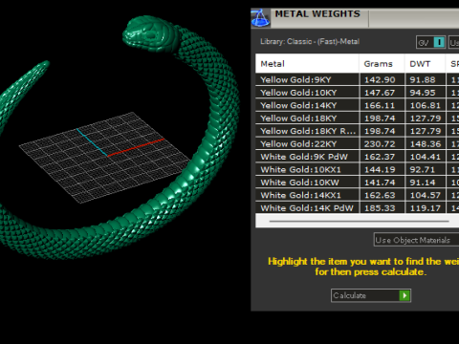Click the METAL WEIGHTS panel title
The image size is (459, 344).
pos(317,14)
